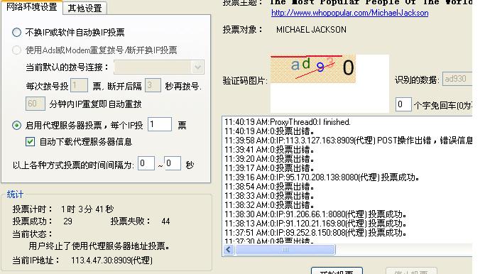
Task: Click the maximum time interval field
Action: [173, 163]
